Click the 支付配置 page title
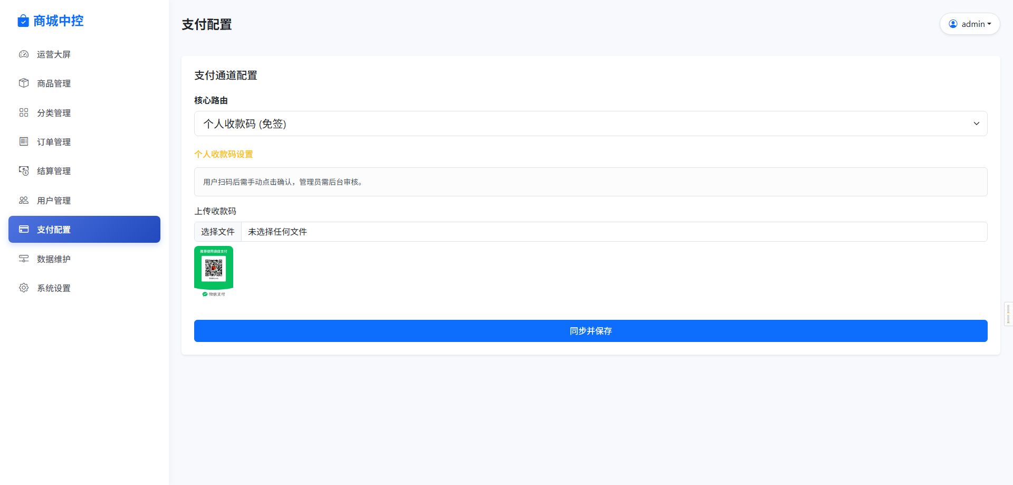 point(207,24)
